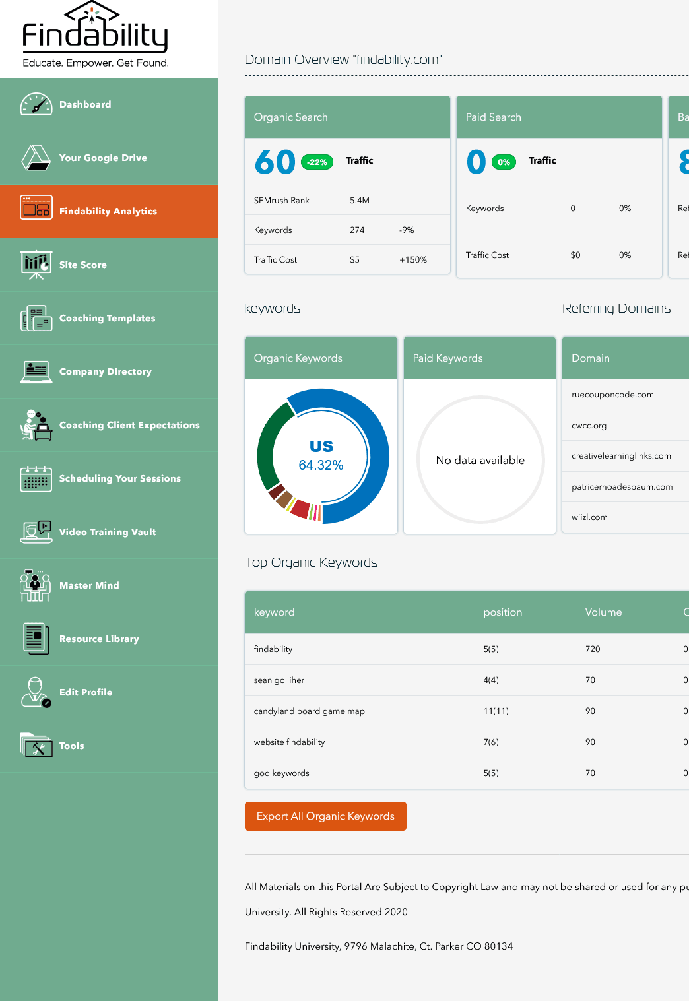
Task: Click the Dashboard gauge icon
Action: tap(36, 104)
